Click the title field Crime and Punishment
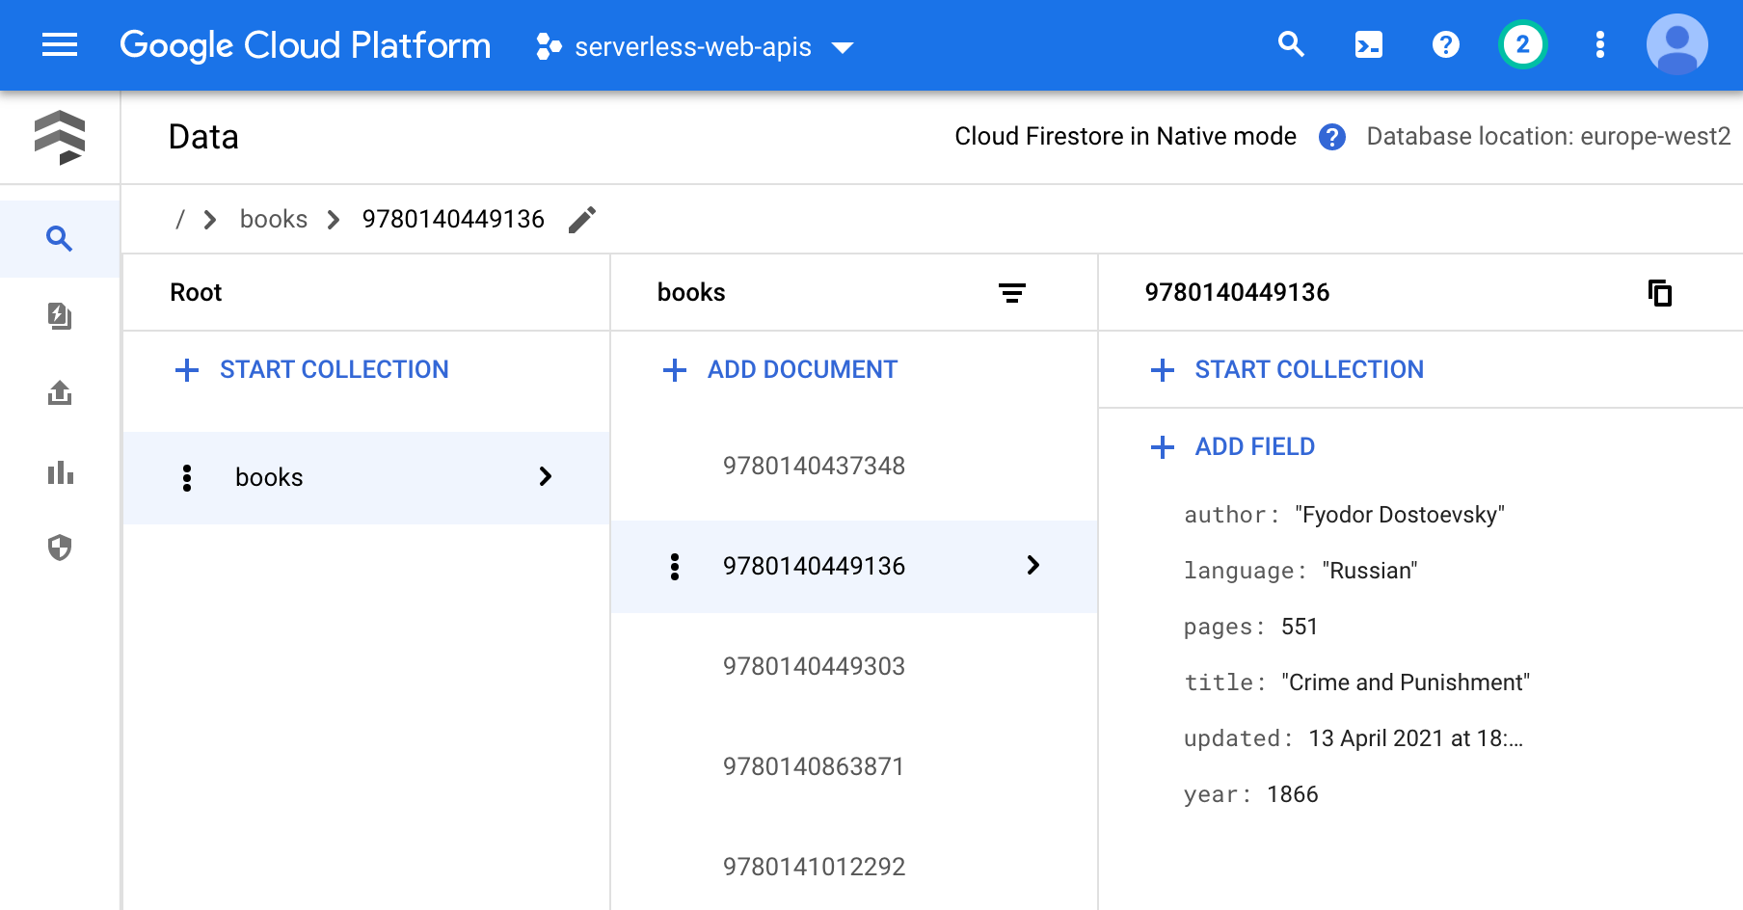The height and width of the screenshot is (910, 1743). [x=1405, y=682]
